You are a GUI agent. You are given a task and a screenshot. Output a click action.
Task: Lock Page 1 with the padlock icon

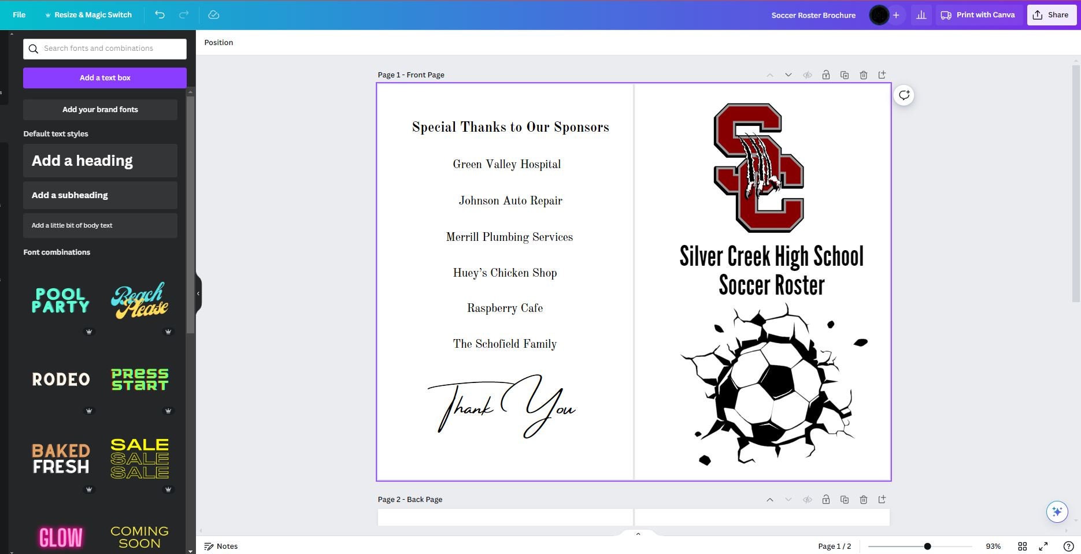pyautogui.click(x=826, y=75)
